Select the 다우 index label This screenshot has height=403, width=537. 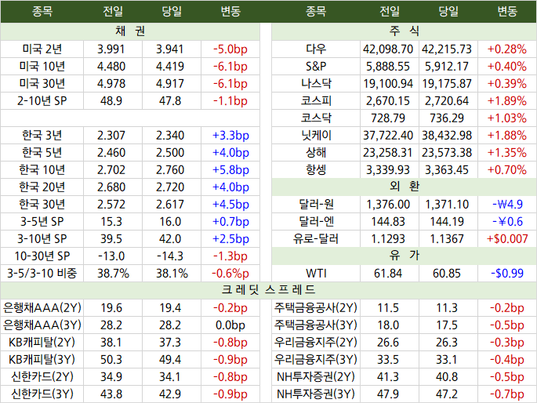tap(316, 49)
